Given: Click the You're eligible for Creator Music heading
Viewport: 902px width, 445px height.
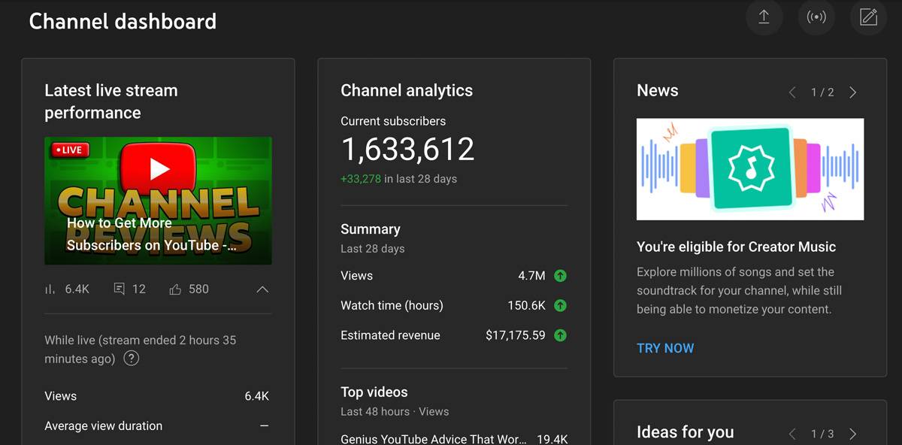Looking at the screenshot, I should point(736,247).
